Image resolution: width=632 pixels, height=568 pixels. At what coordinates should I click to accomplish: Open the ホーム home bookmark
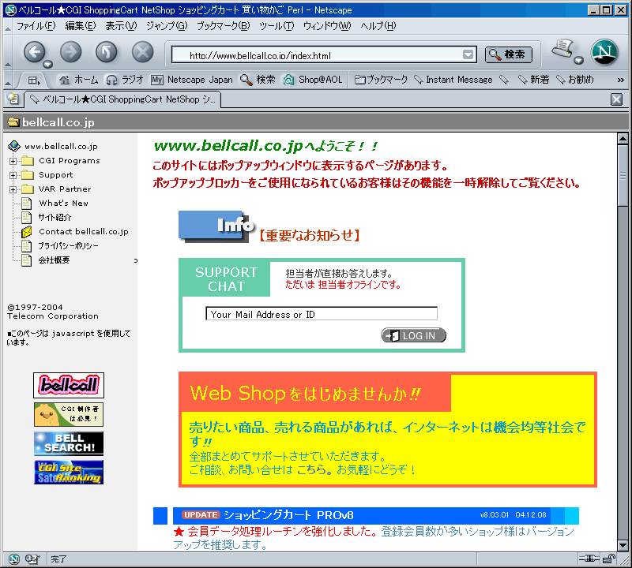(79, 80)
